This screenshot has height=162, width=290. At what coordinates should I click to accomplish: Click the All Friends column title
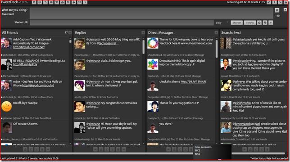click(x=10, y=32)
